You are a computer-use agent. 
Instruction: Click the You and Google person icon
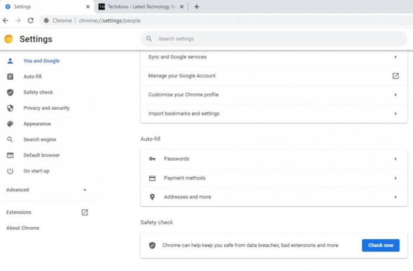pos(10,61)
